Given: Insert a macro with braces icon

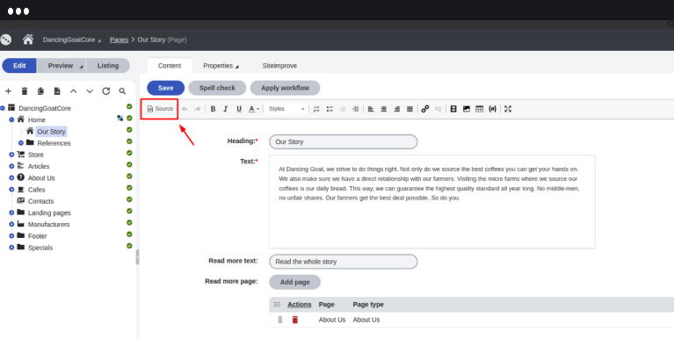Looking at the screenshot, I should 493,109.
